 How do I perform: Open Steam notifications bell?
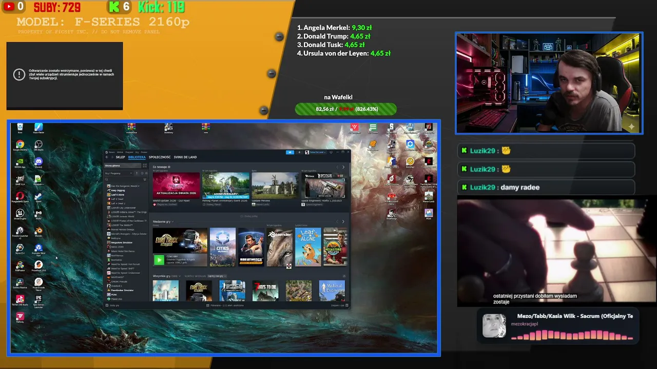(x=299, y=152)
